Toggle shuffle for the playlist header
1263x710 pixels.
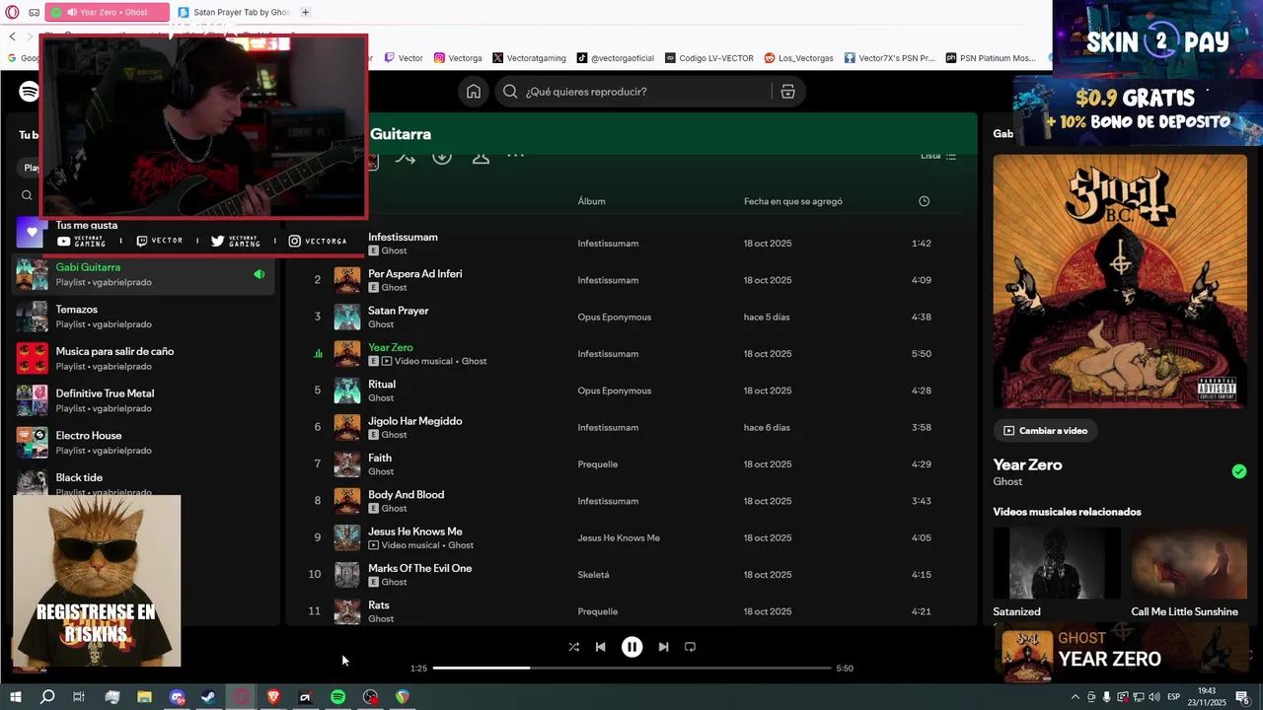click(405, 157)
